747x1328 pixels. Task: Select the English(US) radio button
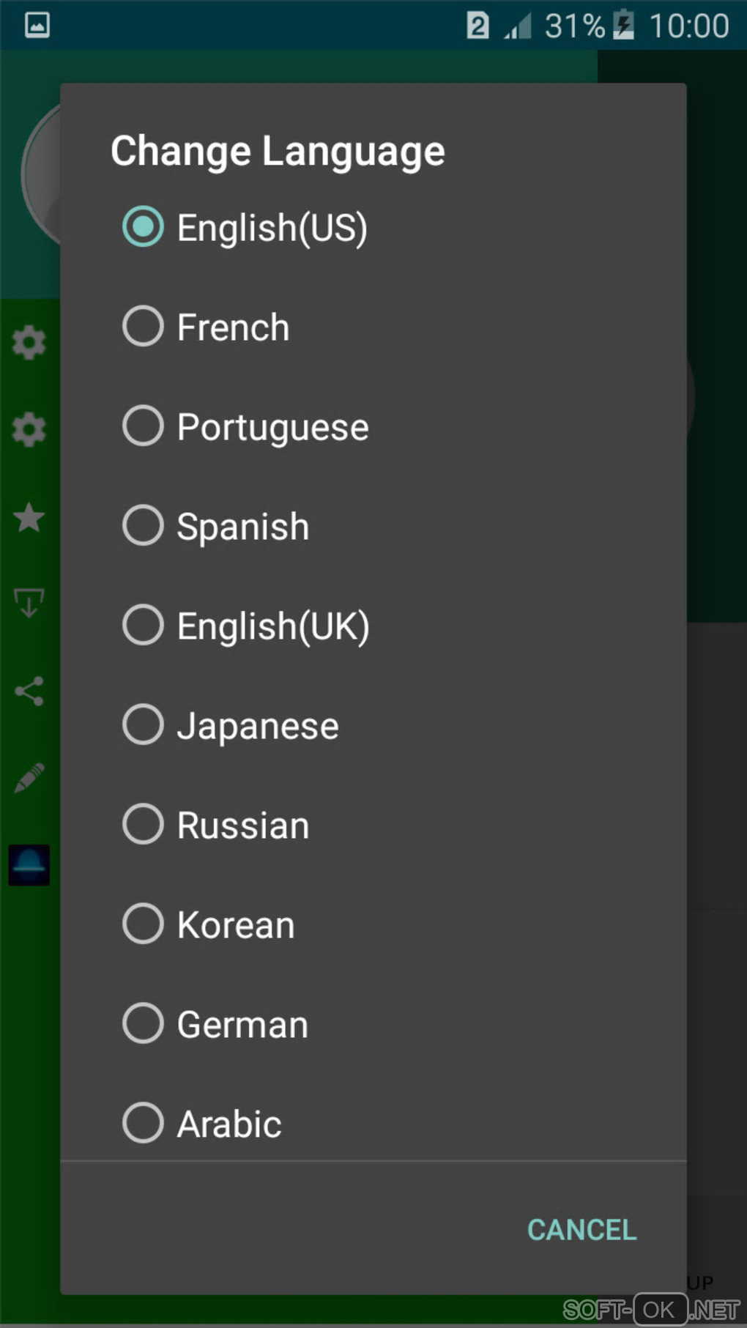click(143, 227)
